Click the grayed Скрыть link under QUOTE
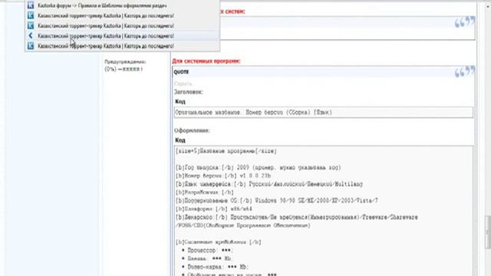The width and height of the screenshot is (491, 276). tap(183, 84)
